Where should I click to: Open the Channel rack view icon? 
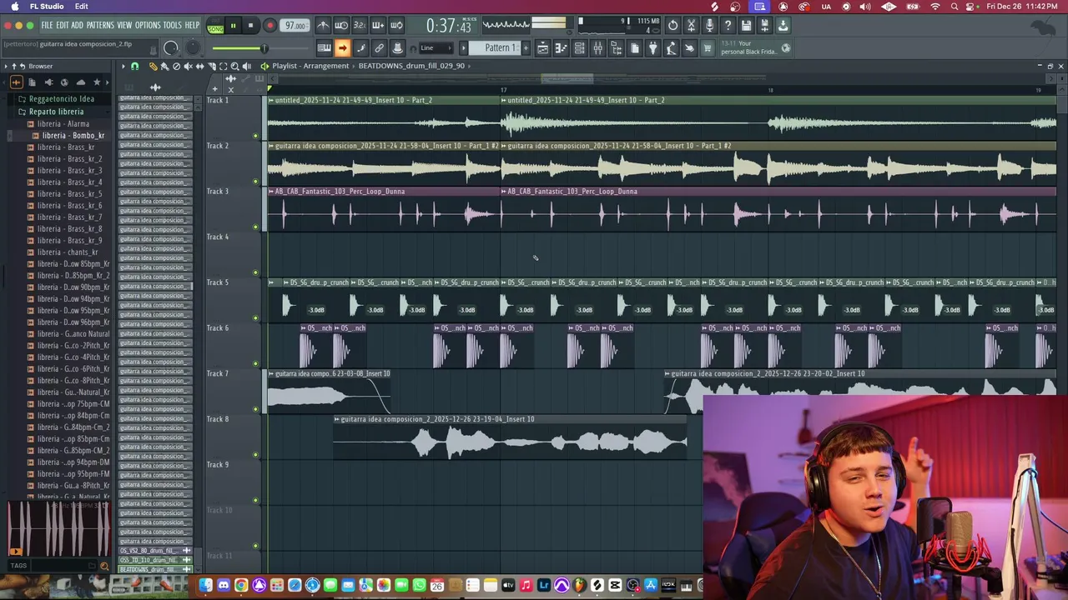pyautogui.click(x=579, y=47)
